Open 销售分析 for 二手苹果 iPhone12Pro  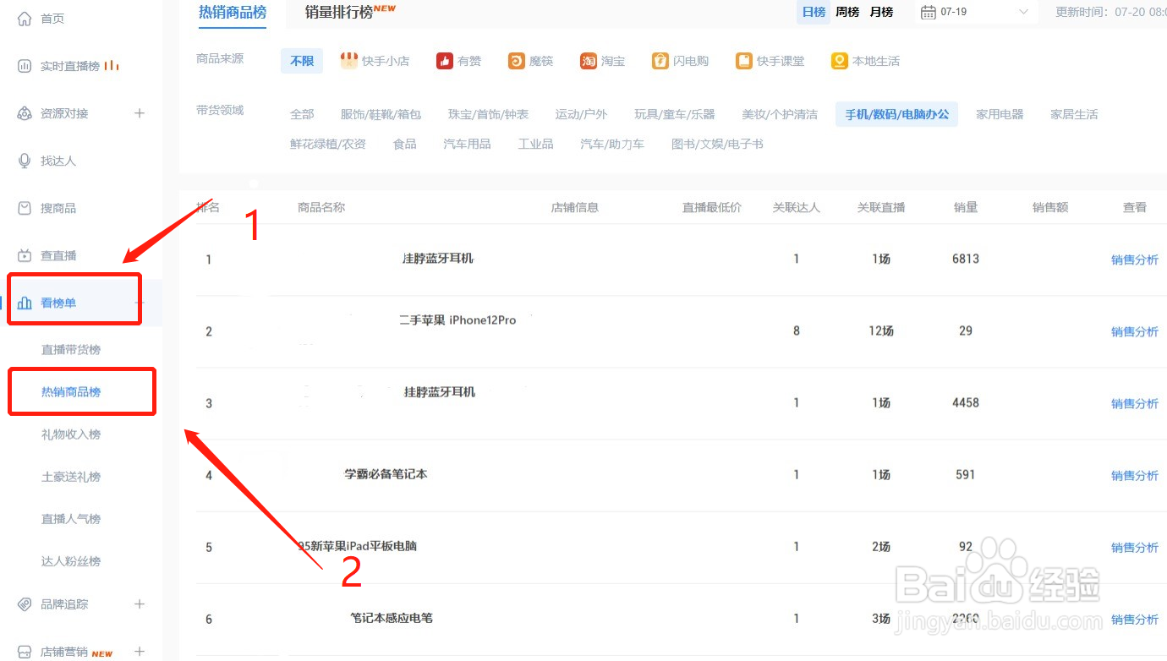[1135, 331]
